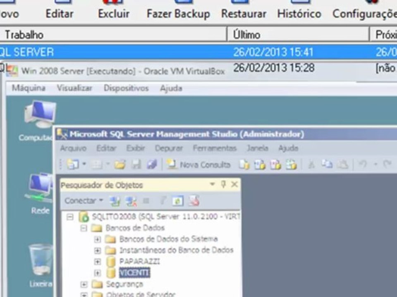This screenshot has width=397, height=297.
Task: Expand the Segurança folder
Action: tap(84, 284)
